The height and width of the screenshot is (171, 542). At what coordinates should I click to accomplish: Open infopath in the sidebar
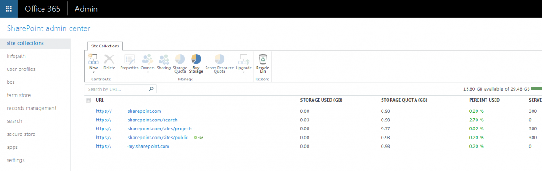(x=16, y=56)
